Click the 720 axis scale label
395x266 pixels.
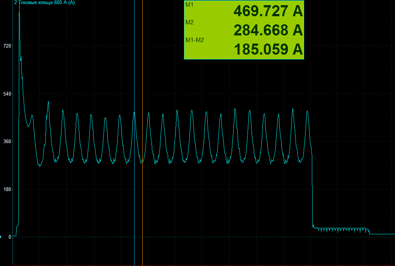(x=7, y=46)
